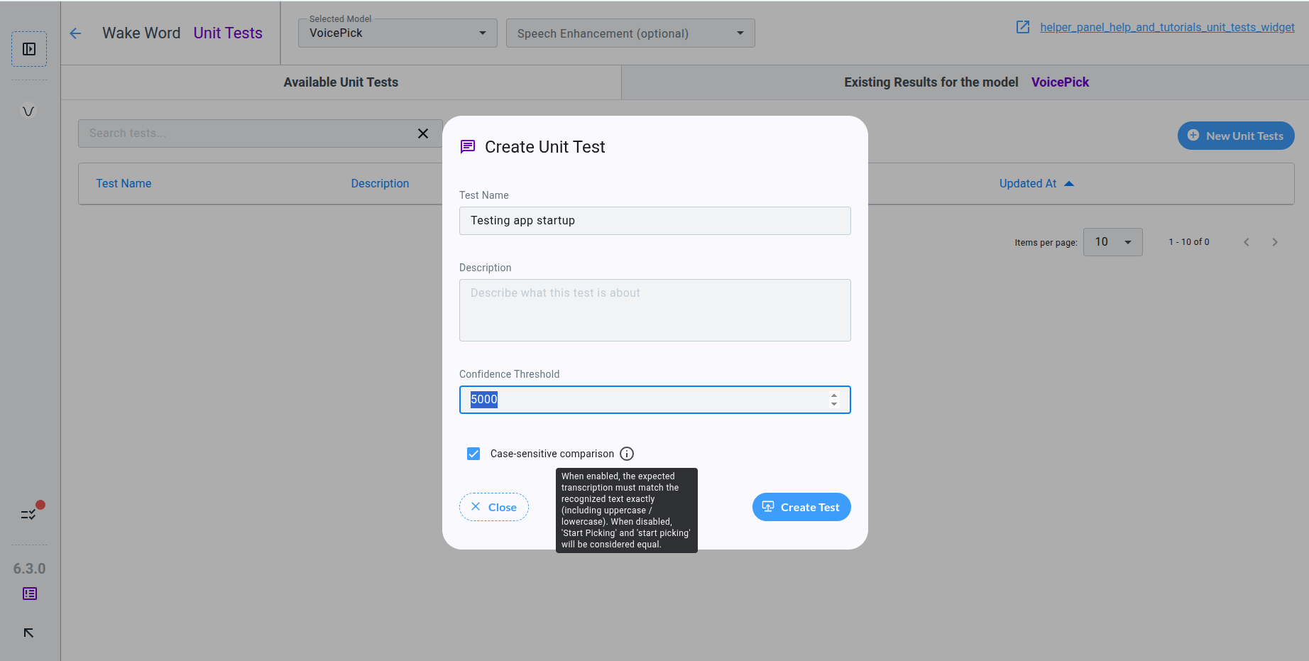This screenshot has width=1309, height=661.
Task: Click the New Unit Tests button
Action: [x=1236, y=136]
